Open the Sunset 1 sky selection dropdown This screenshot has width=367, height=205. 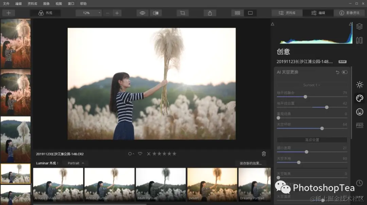tap(312, 85)
